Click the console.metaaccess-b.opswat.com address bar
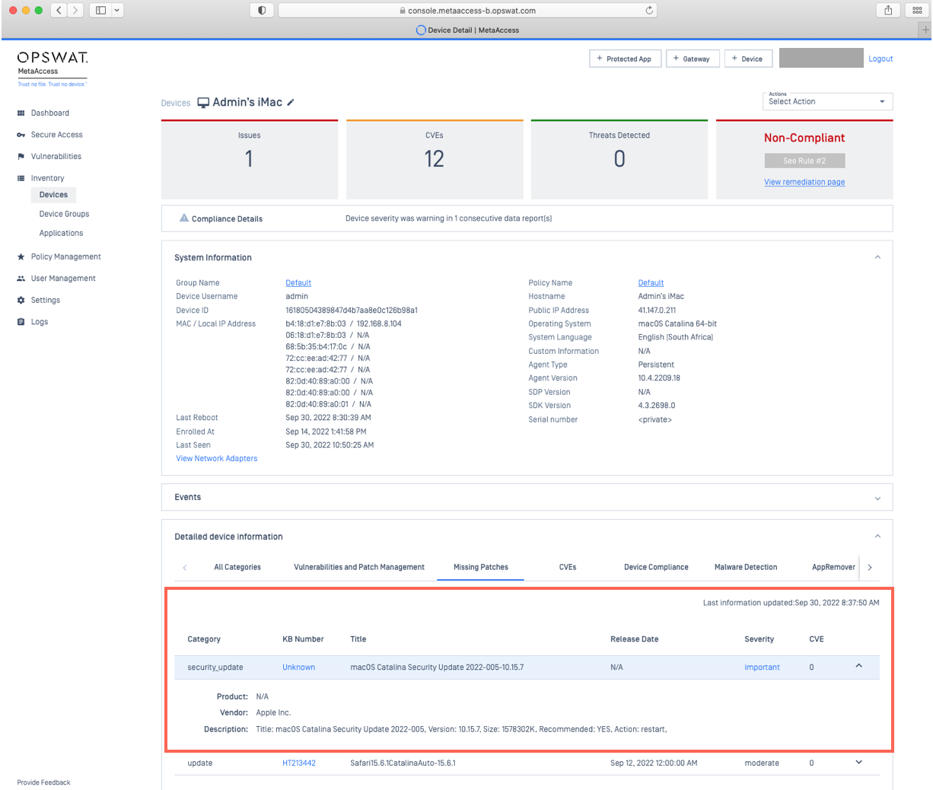Image resolution: width=933 pixels, height=790 pixels. (x=468, y=11)
